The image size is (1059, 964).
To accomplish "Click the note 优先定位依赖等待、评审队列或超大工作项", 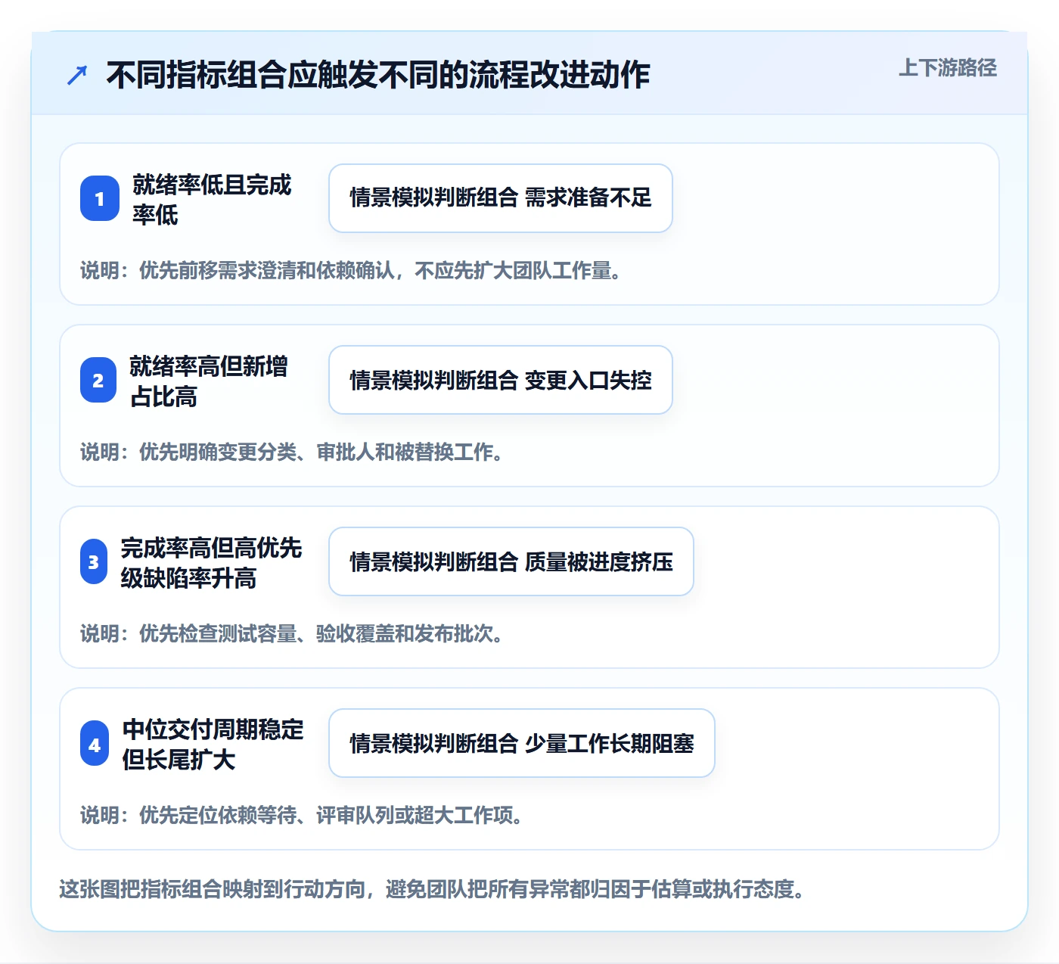I will 302,815.
